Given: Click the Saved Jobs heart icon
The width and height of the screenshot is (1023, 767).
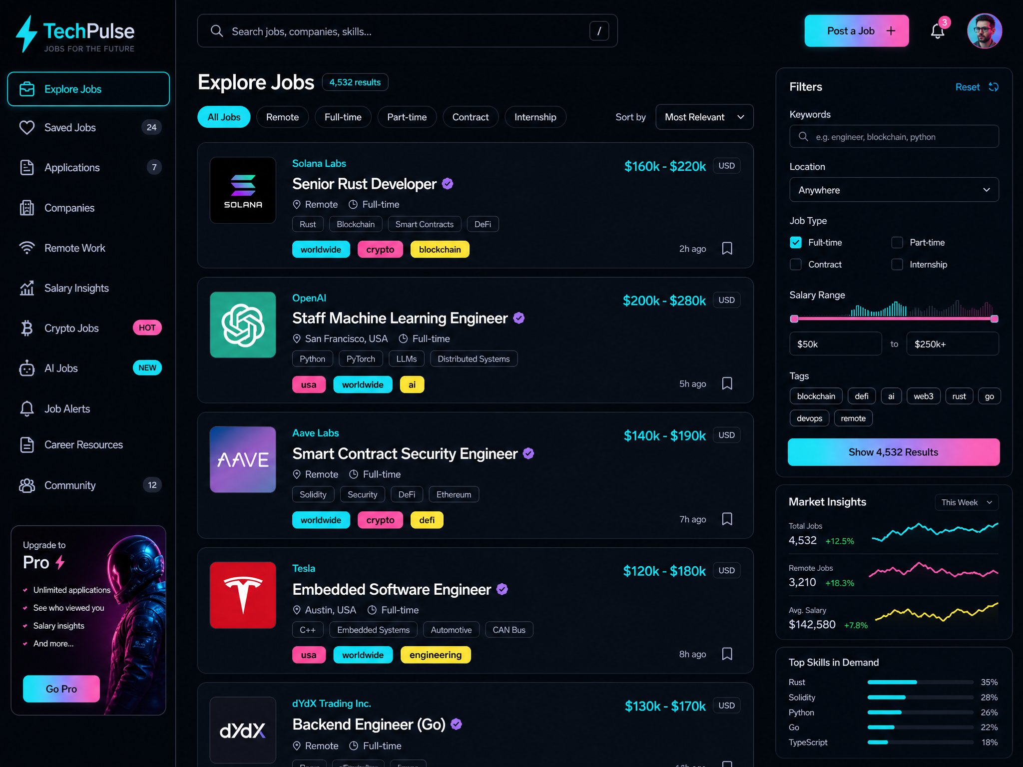Looking at the screenshot, I should [27, 127].
